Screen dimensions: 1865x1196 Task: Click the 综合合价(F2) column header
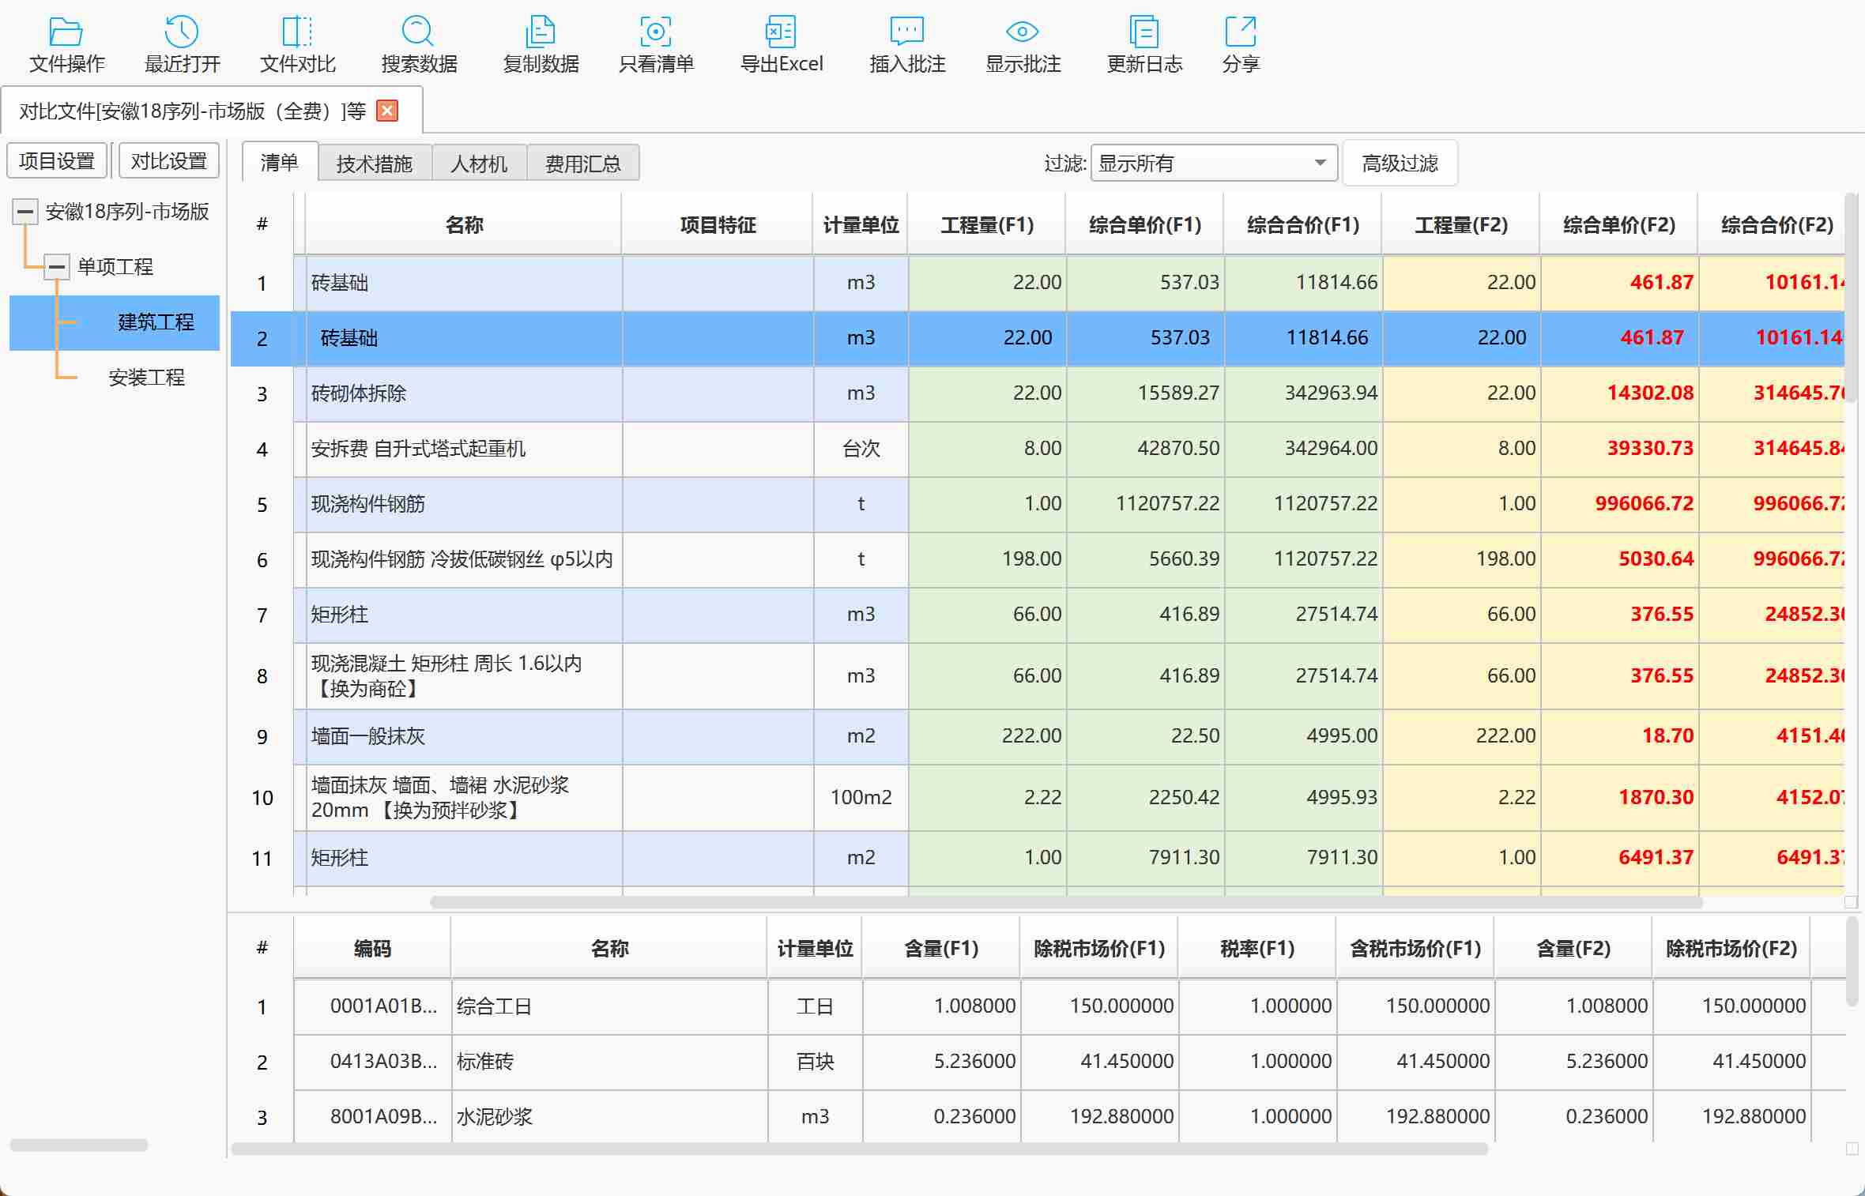click(1772, 225)
